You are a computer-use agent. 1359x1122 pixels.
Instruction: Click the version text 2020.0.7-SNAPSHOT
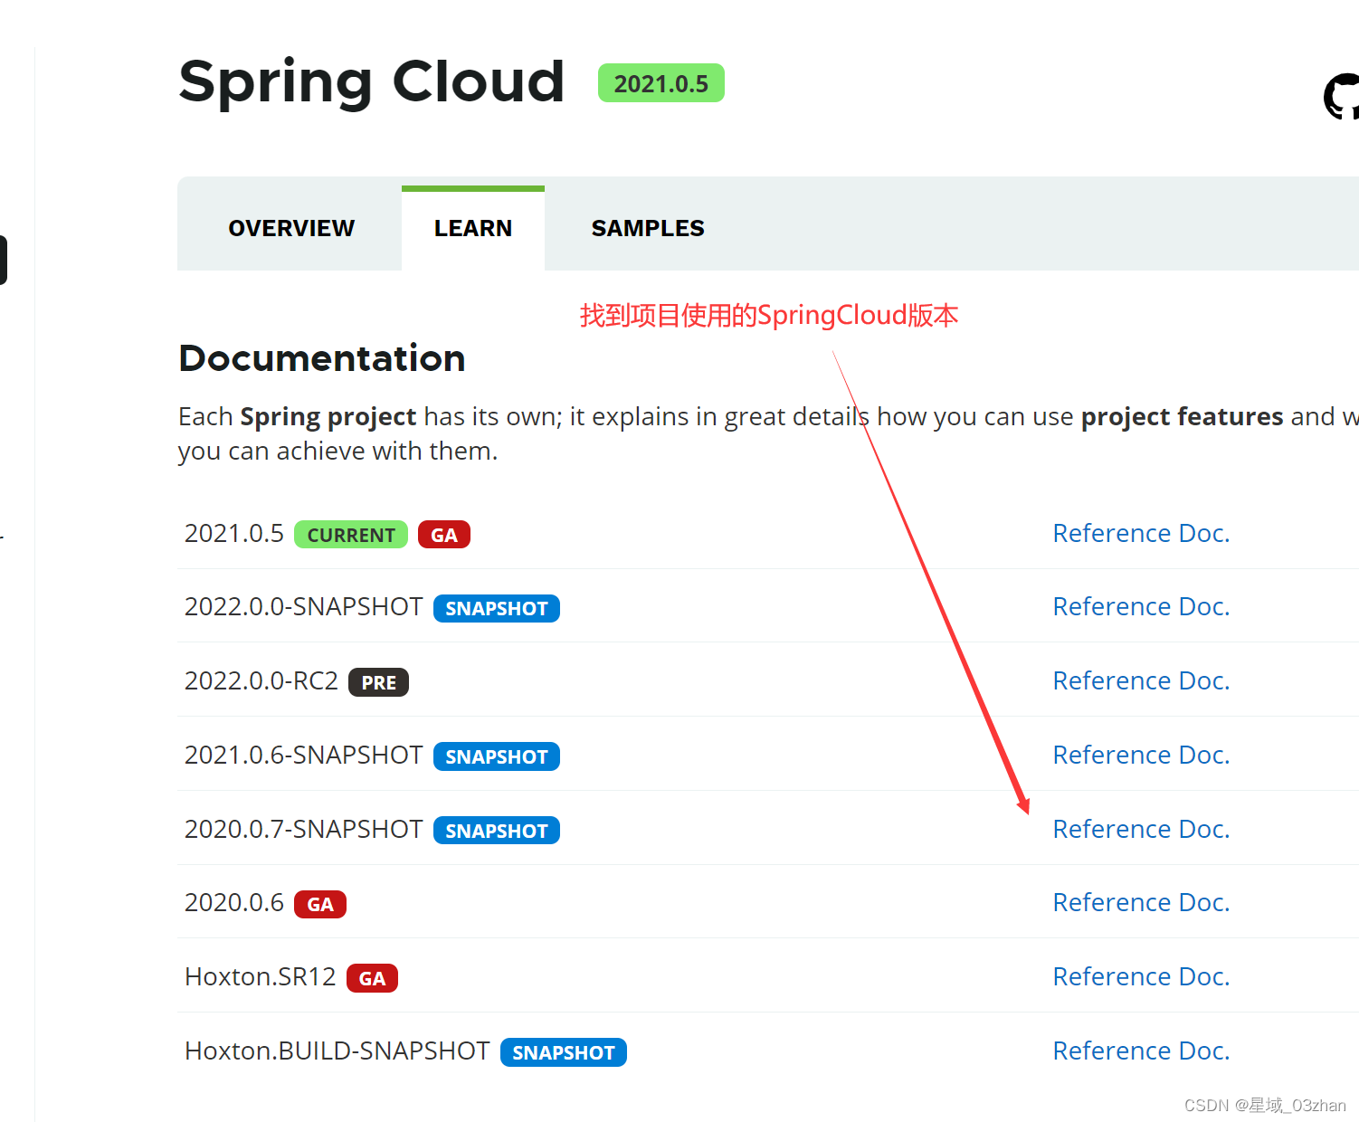pos(304,829)
